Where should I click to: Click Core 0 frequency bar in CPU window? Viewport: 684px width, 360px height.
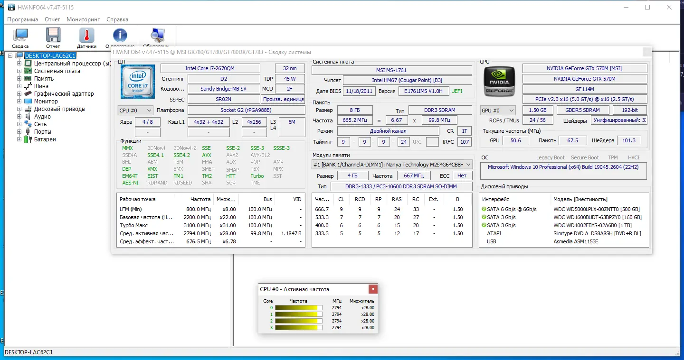coord(298,307)
